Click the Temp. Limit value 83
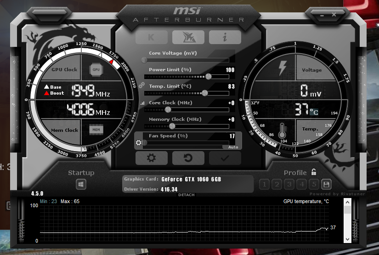 232,86
